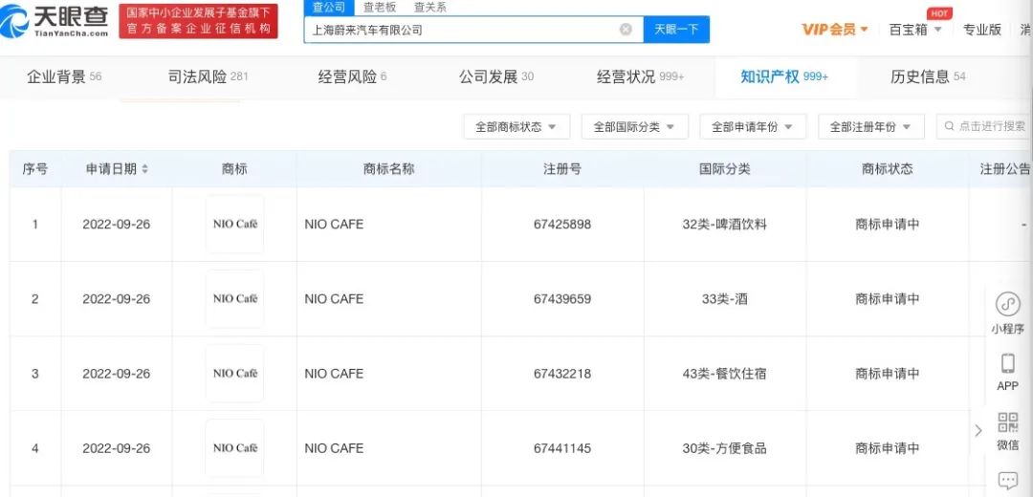The height and width of the screenshot is (497, 1033).
Task: Open the 全部商标状态 dropdown
Action: (x=516, y=127)
